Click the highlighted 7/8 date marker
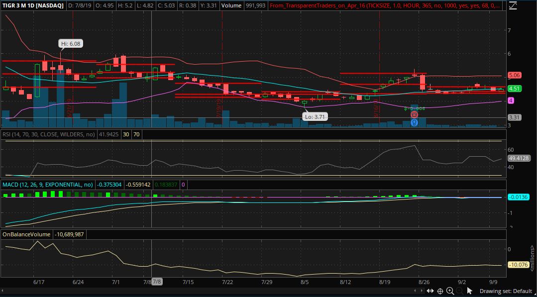 pos(157,282)
